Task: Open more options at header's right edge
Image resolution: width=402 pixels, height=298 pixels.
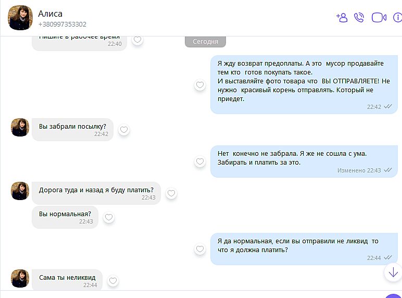Action: coord(398,17)
